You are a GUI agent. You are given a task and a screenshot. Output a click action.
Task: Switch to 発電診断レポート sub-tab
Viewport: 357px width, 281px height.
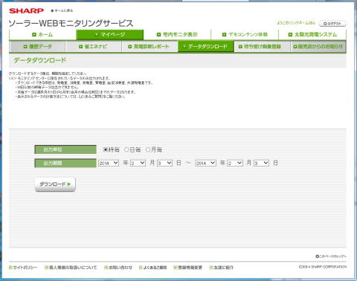[149, 47]
